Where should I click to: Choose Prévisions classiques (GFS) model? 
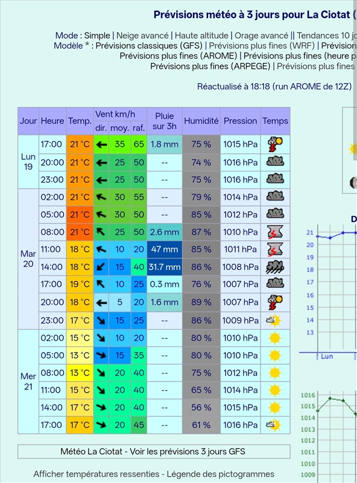coord(149,46)
